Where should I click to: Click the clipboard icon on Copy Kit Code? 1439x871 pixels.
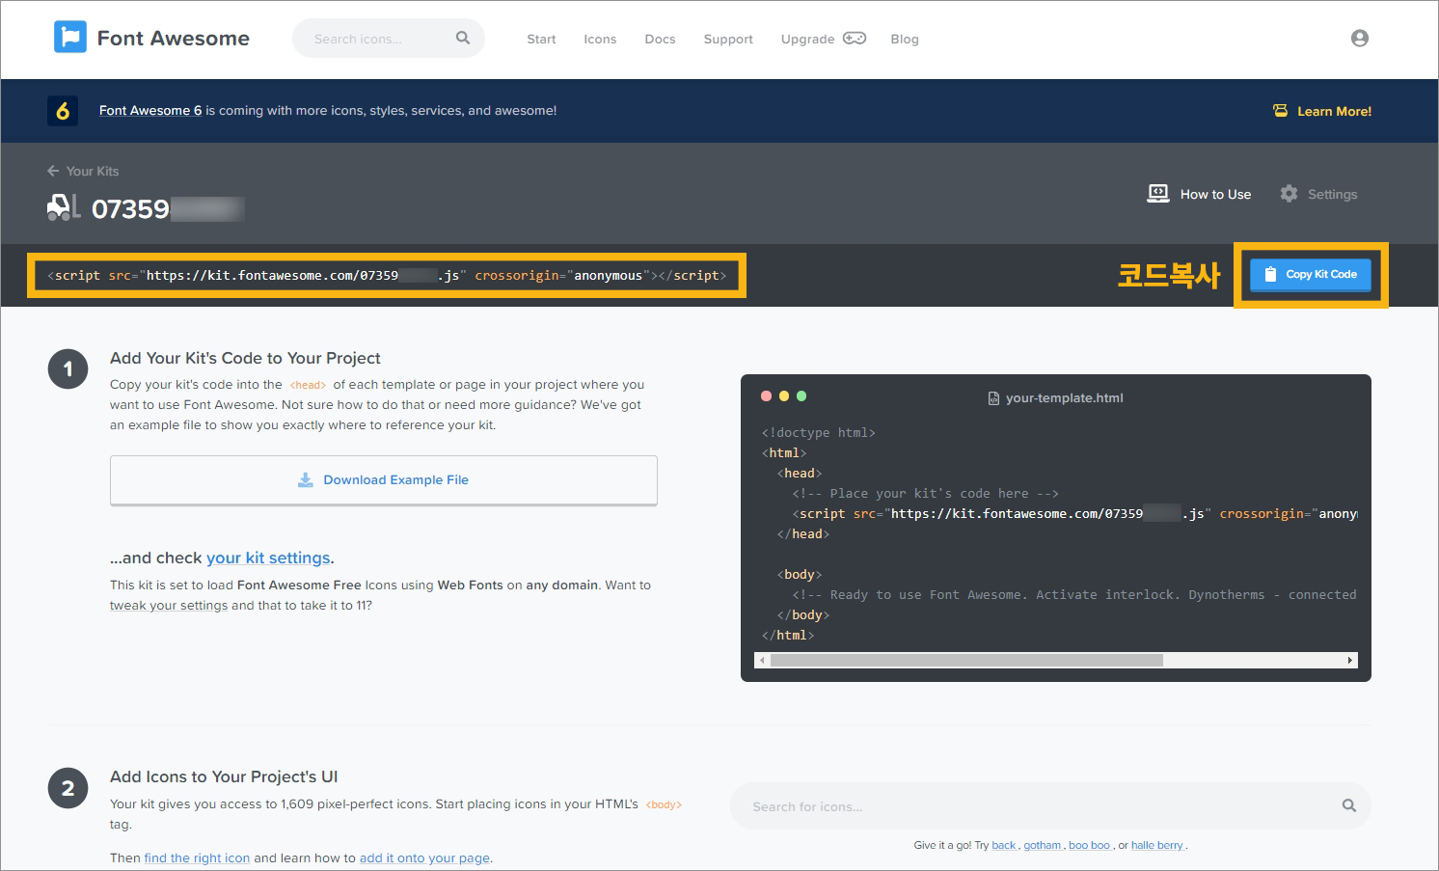pyautogui.click(x=1270, y=274)
